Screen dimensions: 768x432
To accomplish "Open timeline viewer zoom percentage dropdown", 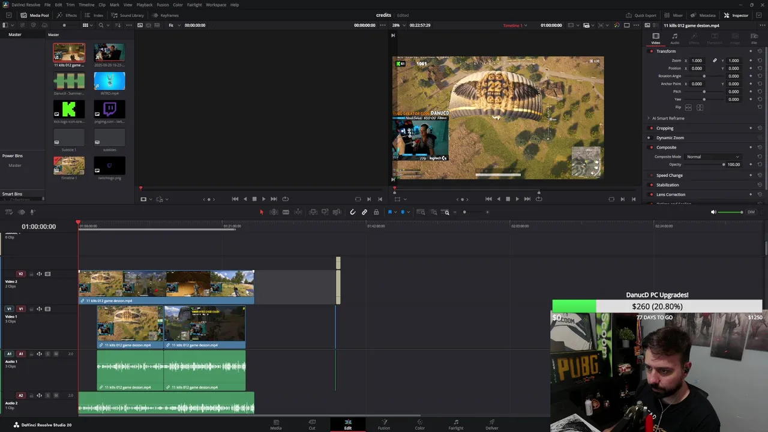I will coord(398,25).
